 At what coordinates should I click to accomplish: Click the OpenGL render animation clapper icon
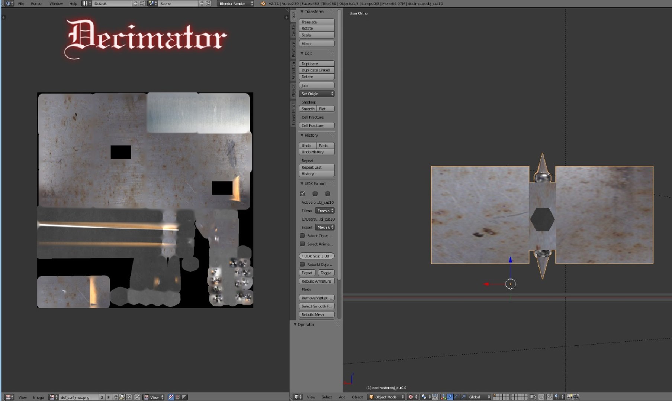(576, 397)
